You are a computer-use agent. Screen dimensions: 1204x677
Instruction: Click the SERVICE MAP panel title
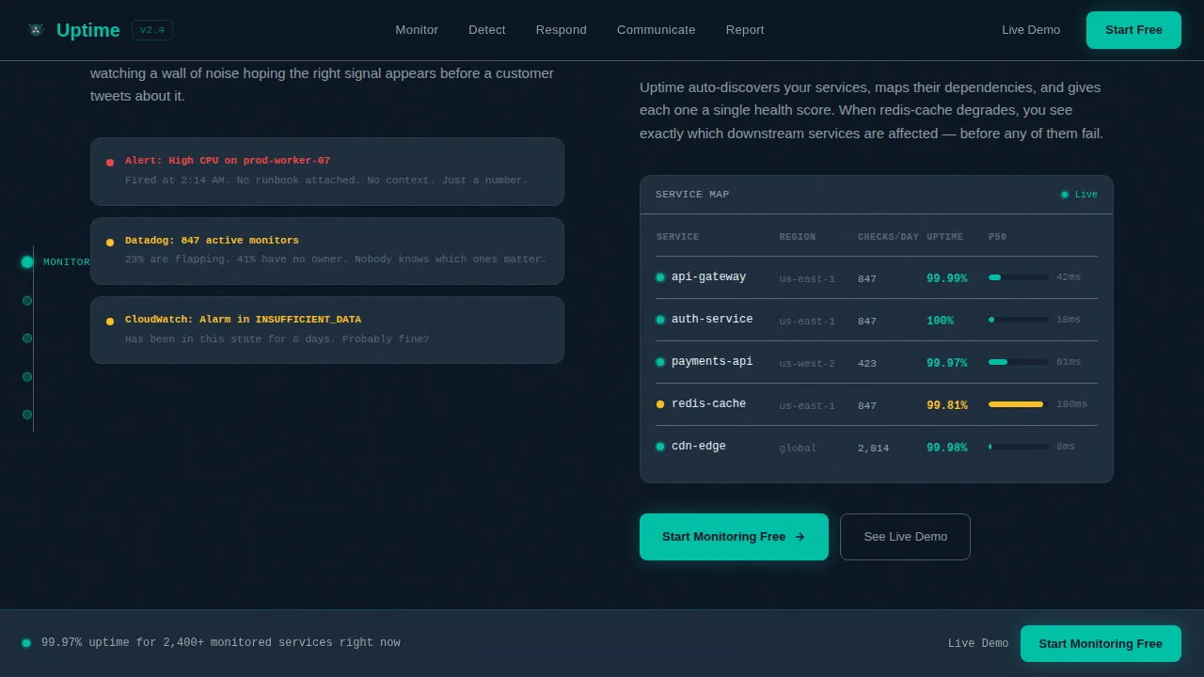(x=692, y=195)
